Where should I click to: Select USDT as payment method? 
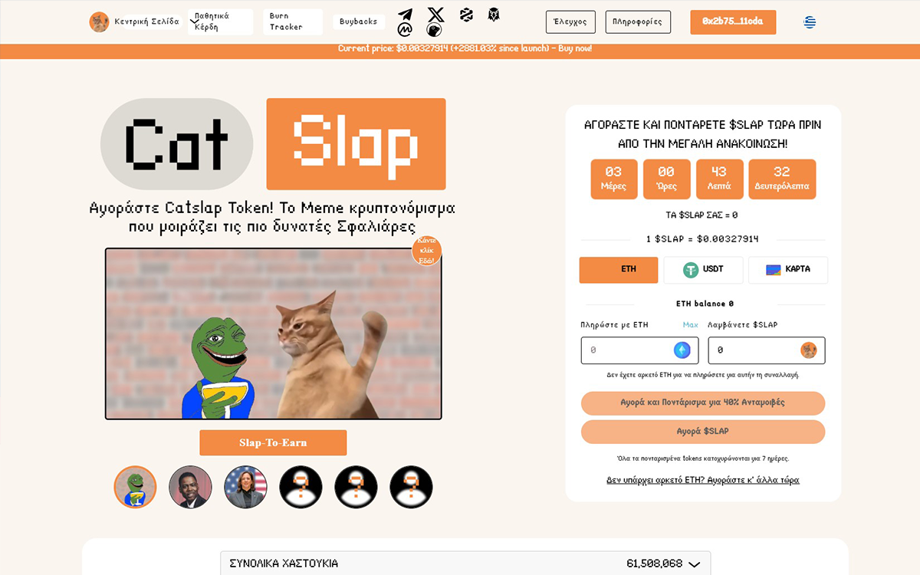pos(703,270)
